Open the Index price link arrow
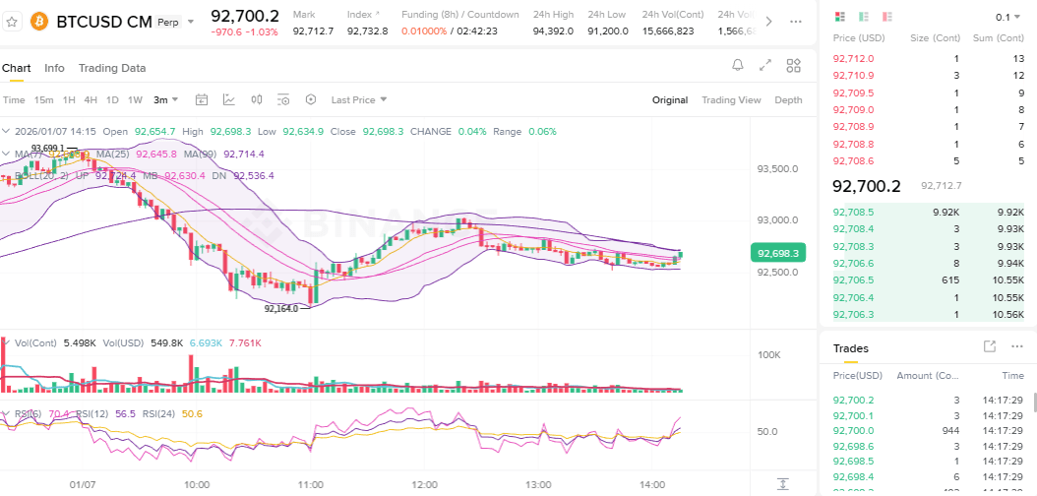Screen dimensions: 1037x496 377,14
